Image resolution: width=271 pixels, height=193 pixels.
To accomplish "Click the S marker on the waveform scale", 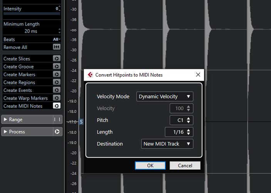I will point(81,121).
